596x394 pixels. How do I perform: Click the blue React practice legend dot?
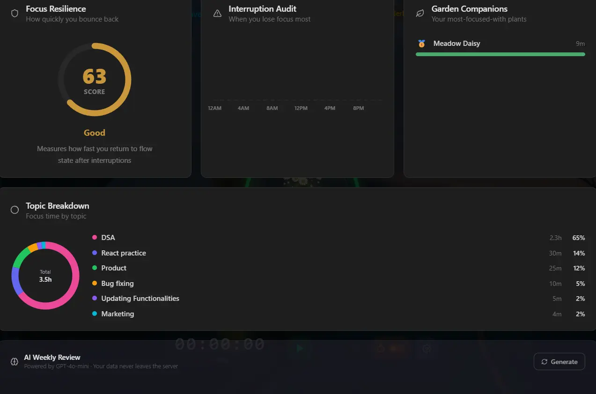95,253
